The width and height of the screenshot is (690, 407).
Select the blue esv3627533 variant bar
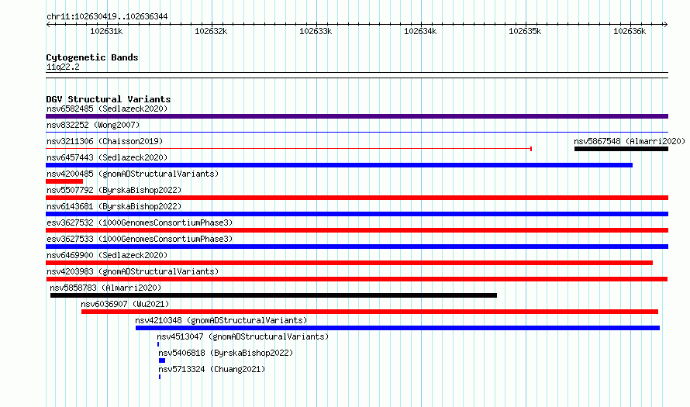357,247
